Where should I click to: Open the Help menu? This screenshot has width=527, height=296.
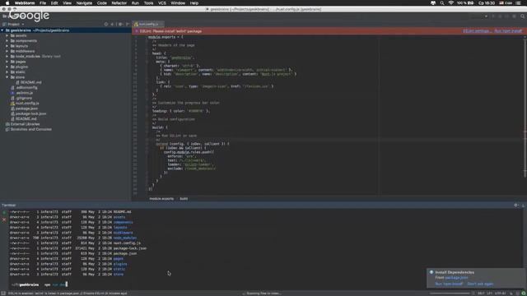[194, 3]
